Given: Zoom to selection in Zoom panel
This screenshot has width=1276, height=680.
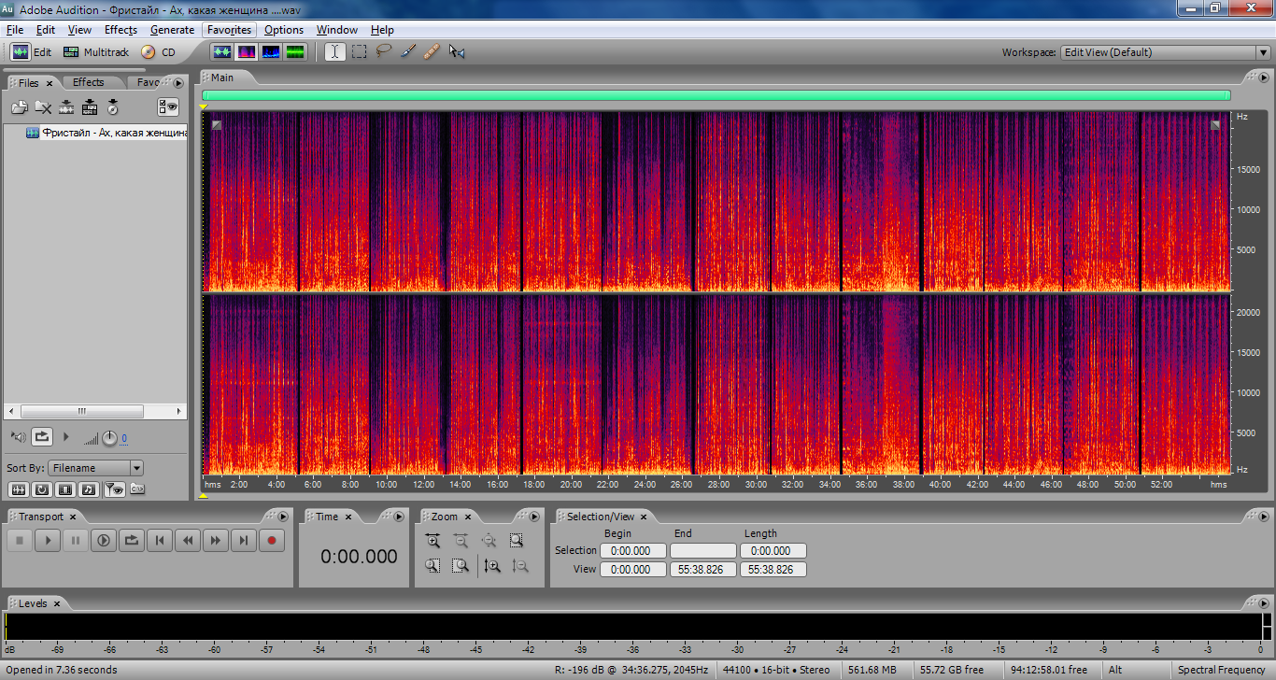Looking at the screenshot, I should (x=517, y=540).
